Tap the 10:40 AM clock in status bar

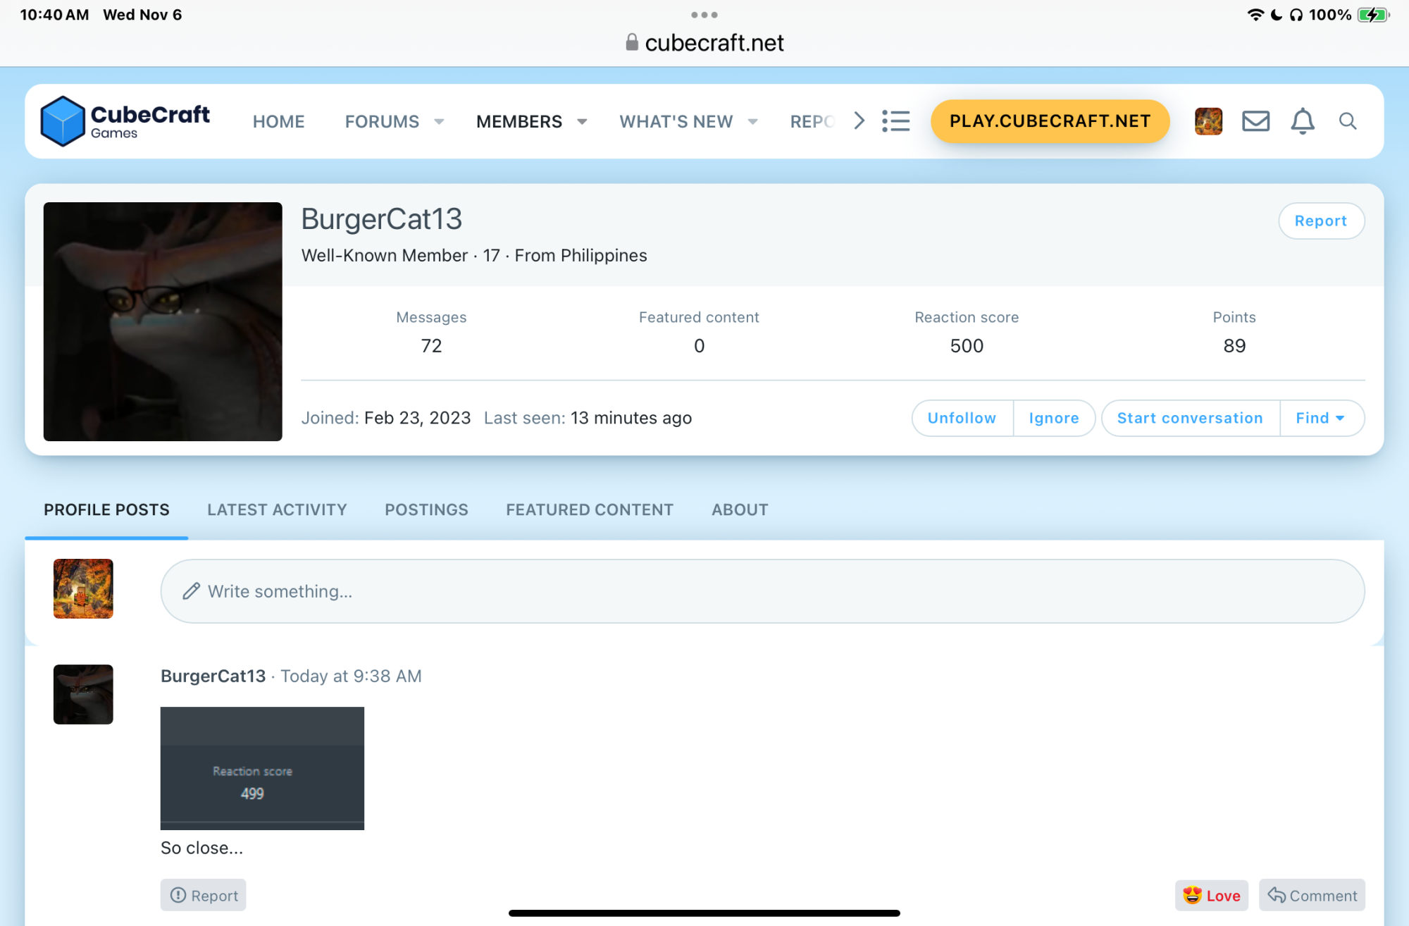point(54,15)
